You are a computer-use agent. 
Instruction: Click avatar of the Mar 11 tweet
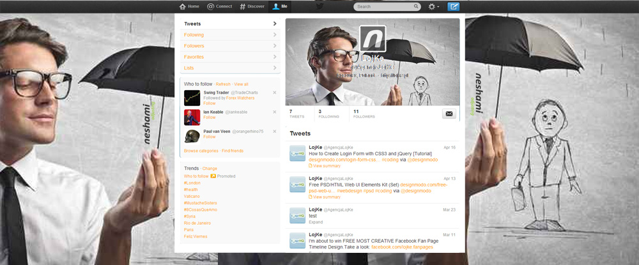298,241
